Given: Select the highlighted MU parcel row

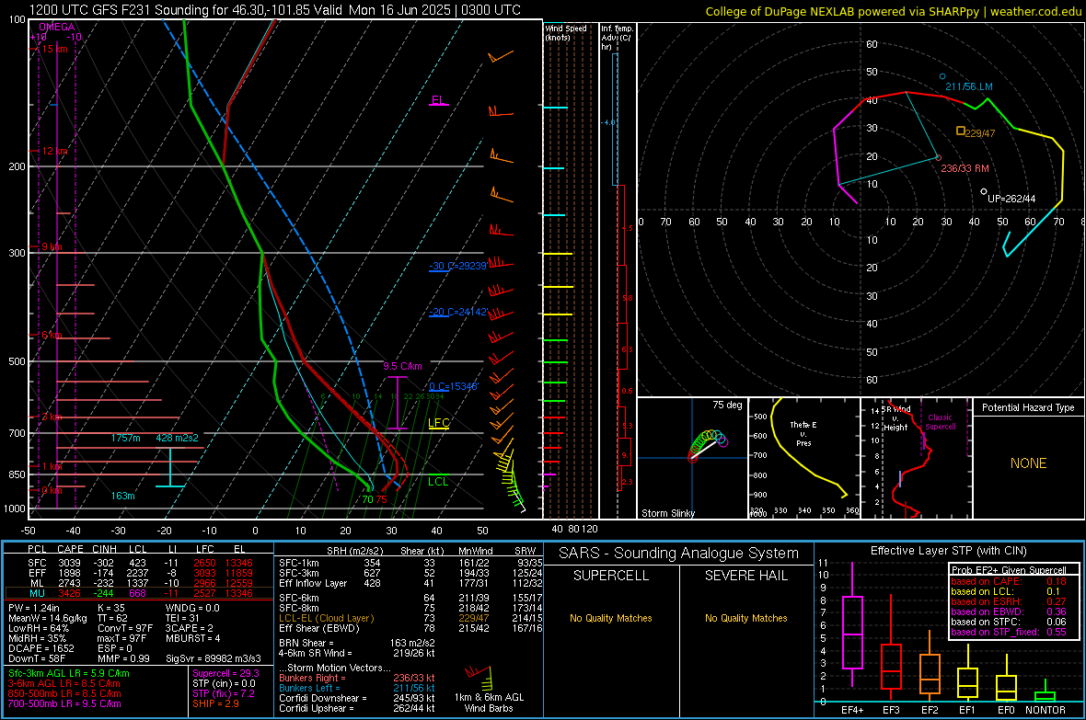Looking at the screenshot, I should pos(140,593).
